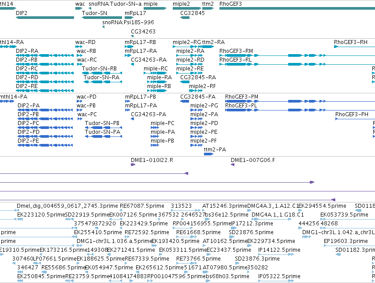Select the DIP2-PE protein label

click(x=28, y=141)
